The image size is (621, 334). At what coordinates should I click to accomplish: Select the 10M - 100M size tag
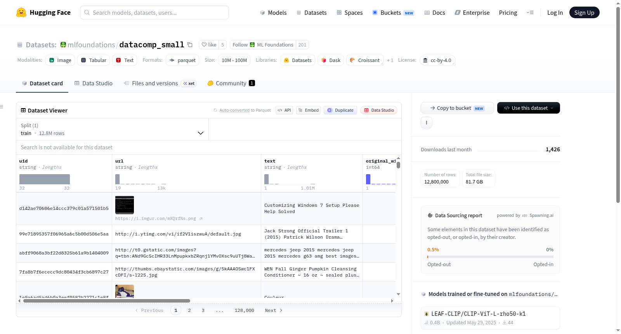pyautogui.click(x=234, y=60)
